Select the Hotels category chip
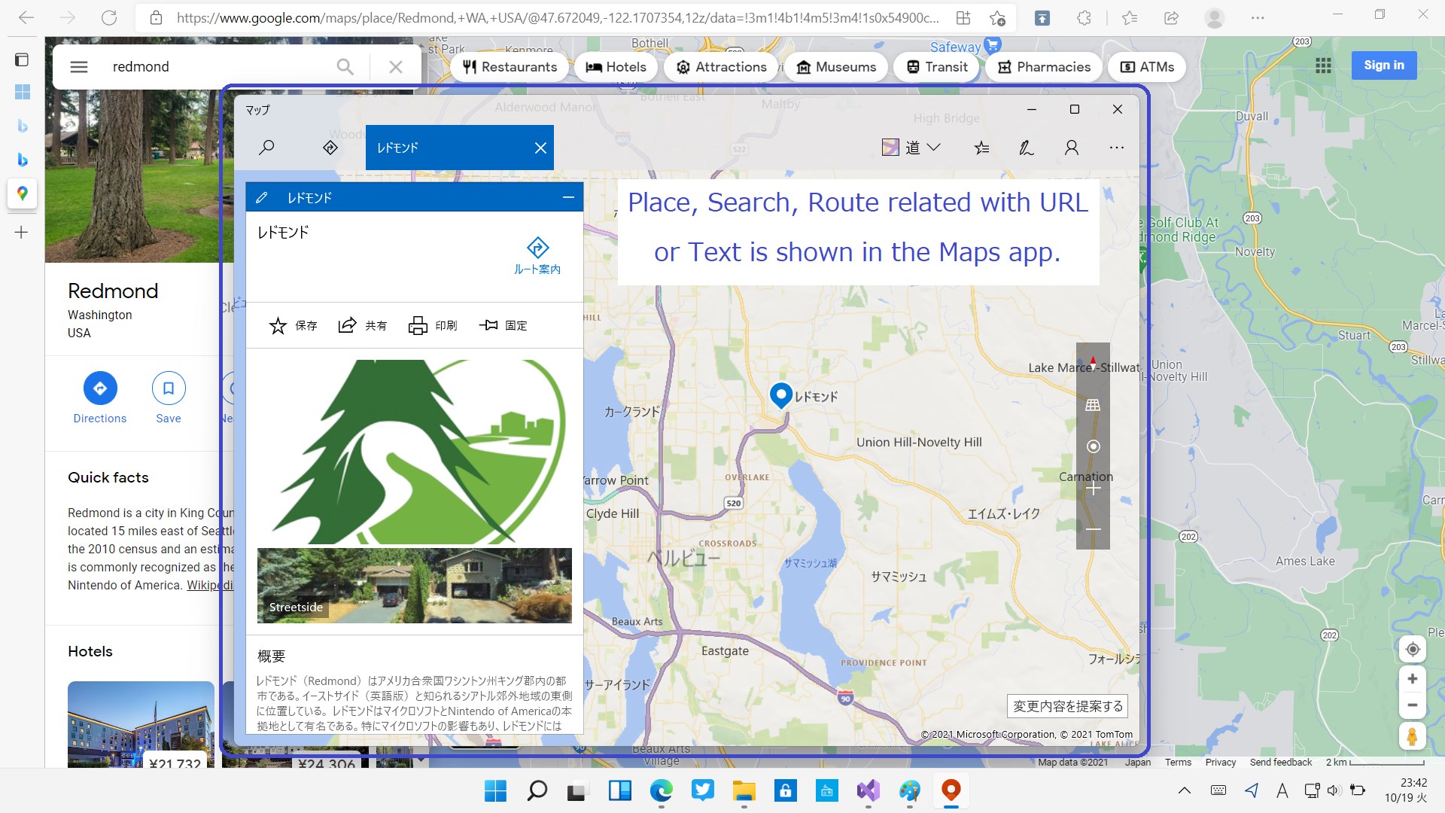 coord(616,67)
